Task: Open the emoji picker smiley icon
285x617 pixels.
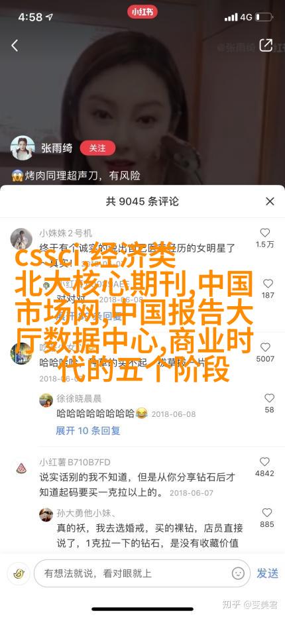Action: coord(238,573)
